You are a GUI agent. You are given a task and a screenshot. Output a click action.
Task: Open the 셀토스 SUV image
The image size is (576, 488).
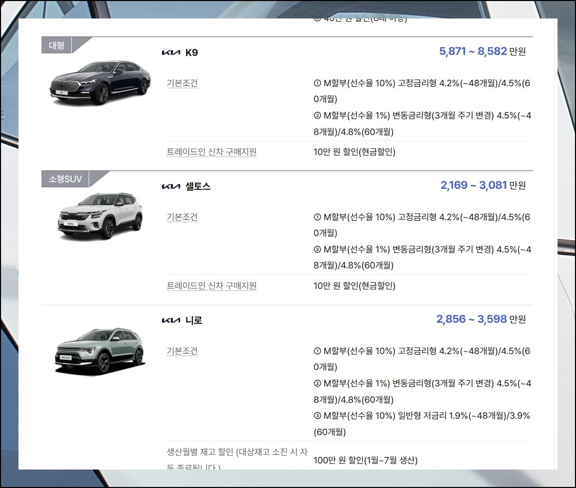point(100,216)
